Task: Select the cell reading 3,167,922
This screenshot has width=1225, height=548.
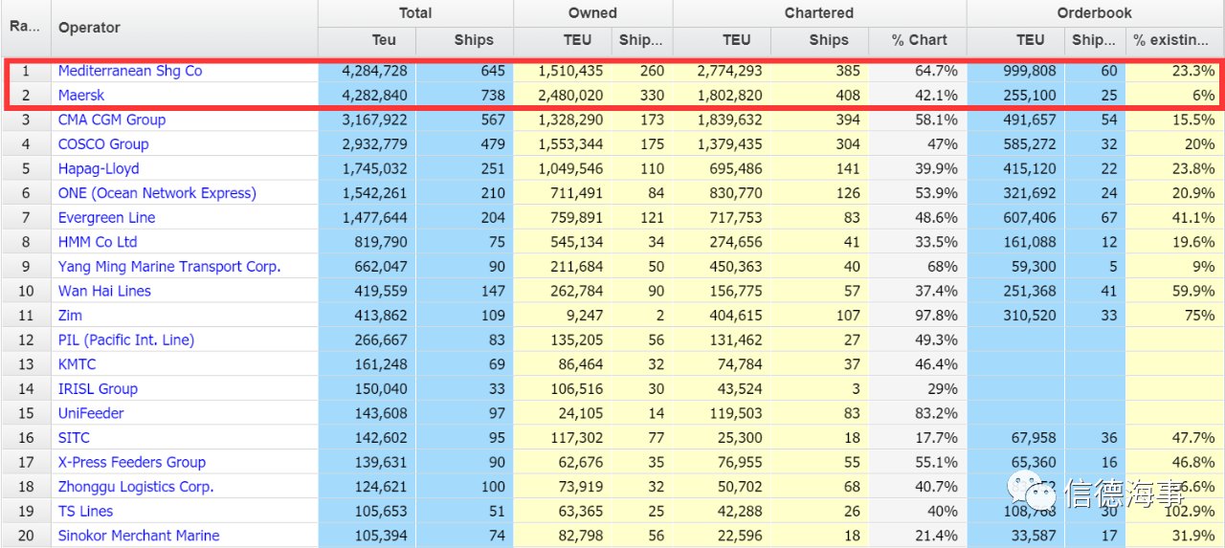Action: click(x=367, y=120)
